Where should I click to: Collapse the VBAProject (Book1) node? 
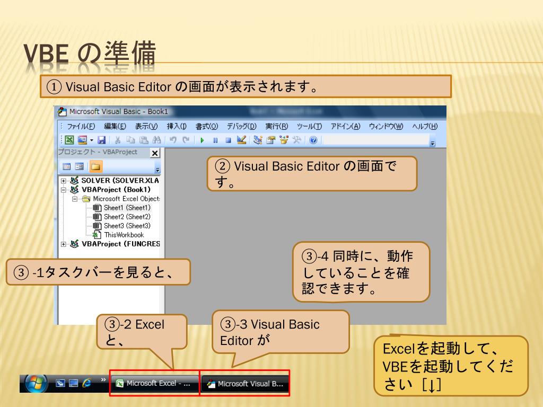[x=64, y=190]
